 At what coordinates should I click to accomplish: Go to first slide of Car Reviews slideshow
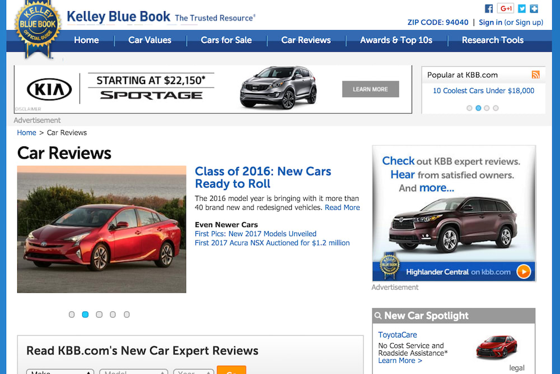pyautogui.click(x=72, y=315)
